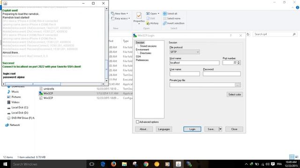The width and height of the screenshot is (300, 168).
Task: Click the Languages button
Action: point(164,129)
